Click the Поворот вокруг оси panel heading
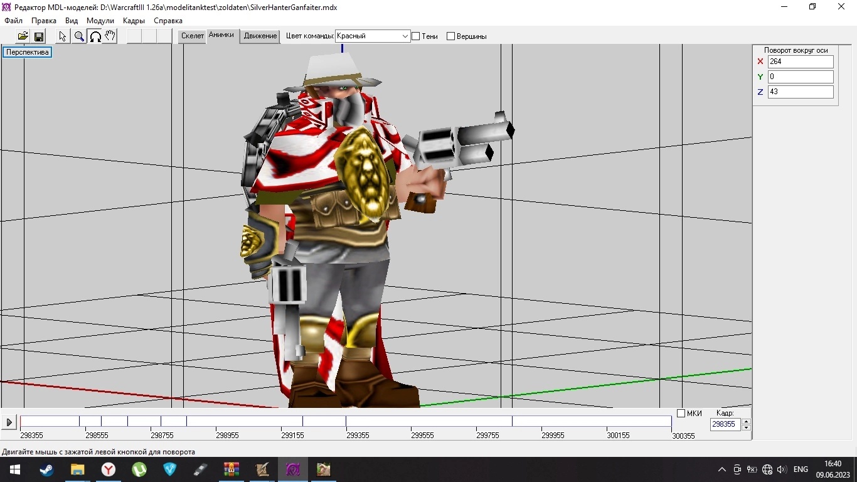The height and width of the screenshot is (482, 857). pos(796,50)
